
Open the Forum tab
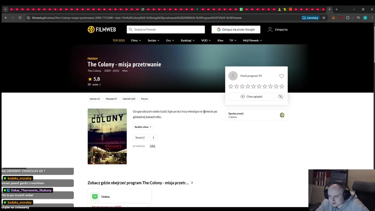144,99
